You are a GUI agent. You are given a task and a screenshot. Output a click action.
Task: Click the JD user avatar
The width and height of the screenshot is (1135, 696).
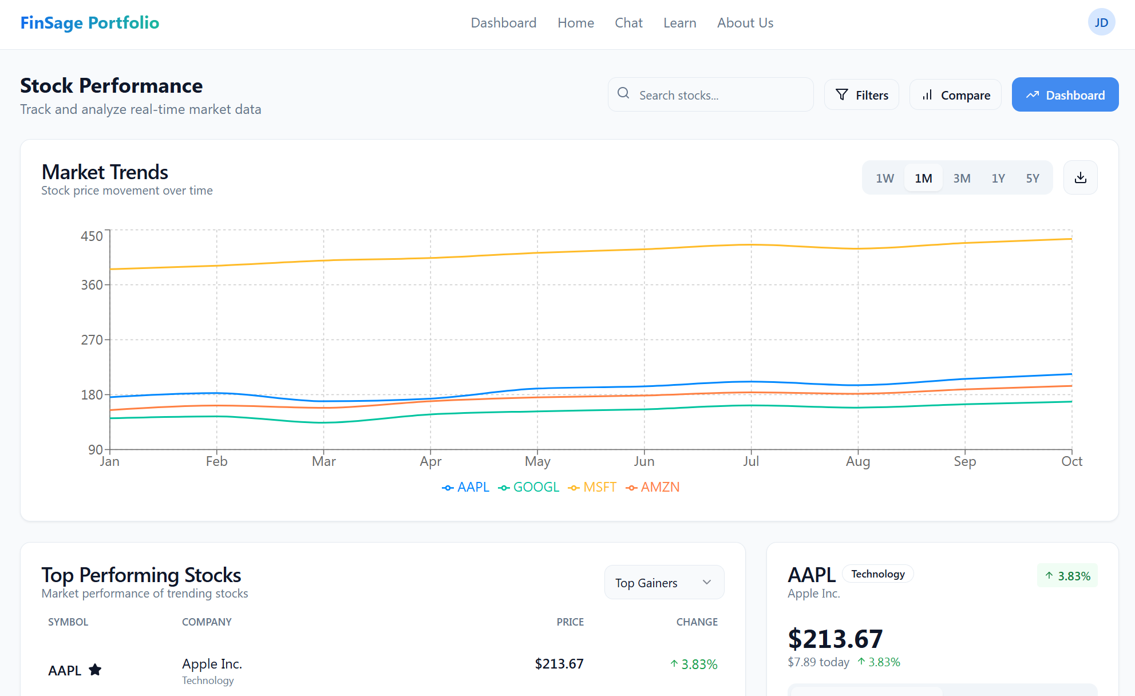point(1101,23)
